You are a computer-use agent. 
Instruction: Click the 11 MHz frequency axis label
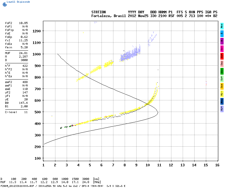(x=159, y=165)
